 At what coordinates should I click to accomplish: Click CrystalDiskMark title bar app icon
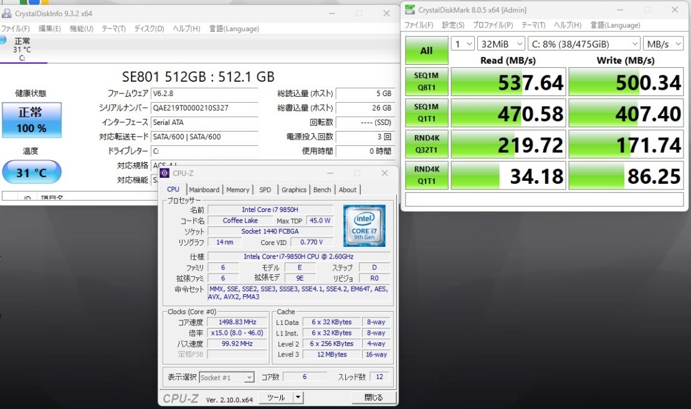coord(410,9)
